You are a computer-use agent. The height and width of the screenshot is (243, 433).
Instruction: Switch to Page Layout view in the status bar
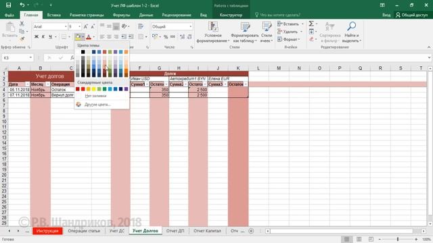[x=359, y=239]
